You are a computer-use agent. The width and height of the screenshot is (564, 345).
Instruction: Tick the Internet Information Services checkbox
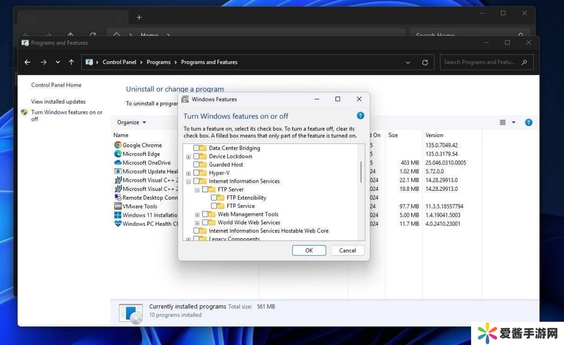197,181
